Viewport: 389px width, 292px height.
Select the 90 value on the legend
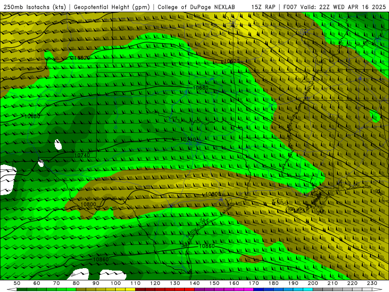(x=96, y=283)
